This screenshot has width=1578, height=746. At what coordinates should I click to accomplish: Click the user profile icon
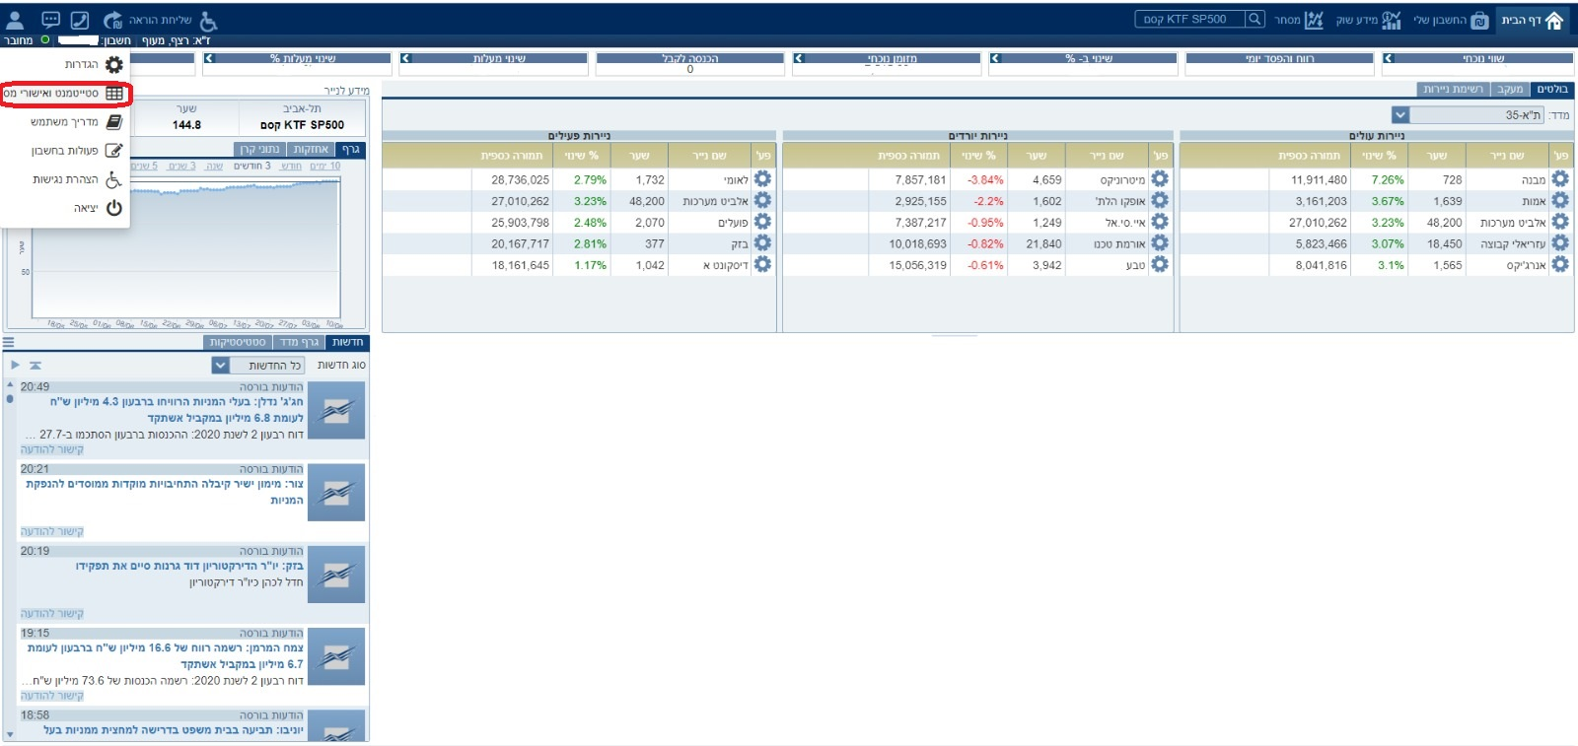click(16, 20)
